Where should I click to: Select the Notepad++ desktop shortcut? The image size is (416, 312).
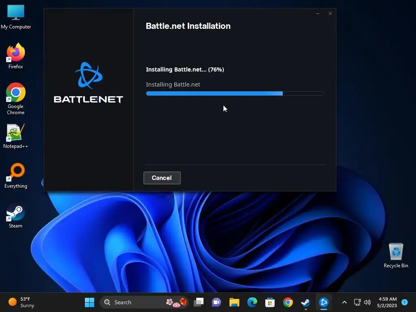(16, 136)
